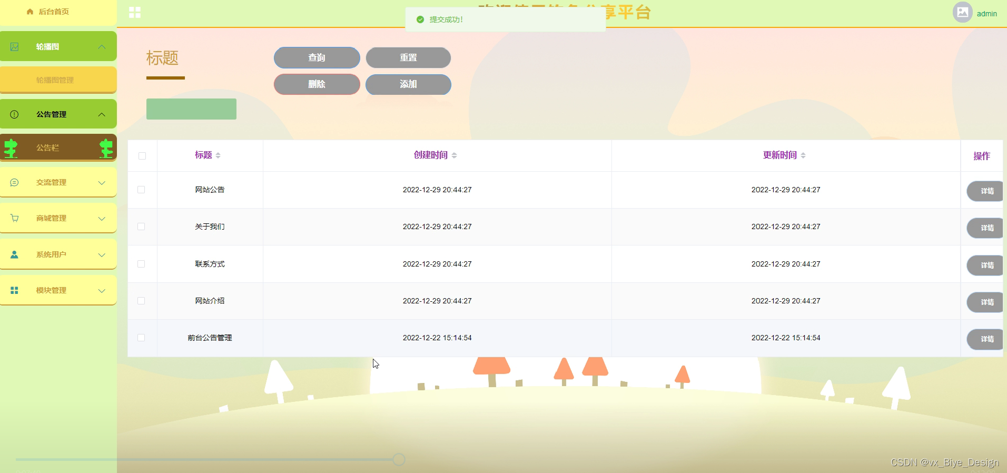Open the 模块管理 menu

58,290
